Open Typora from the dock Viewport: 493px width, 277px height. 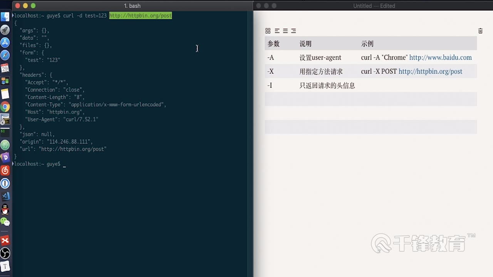[x=5, y=266]
